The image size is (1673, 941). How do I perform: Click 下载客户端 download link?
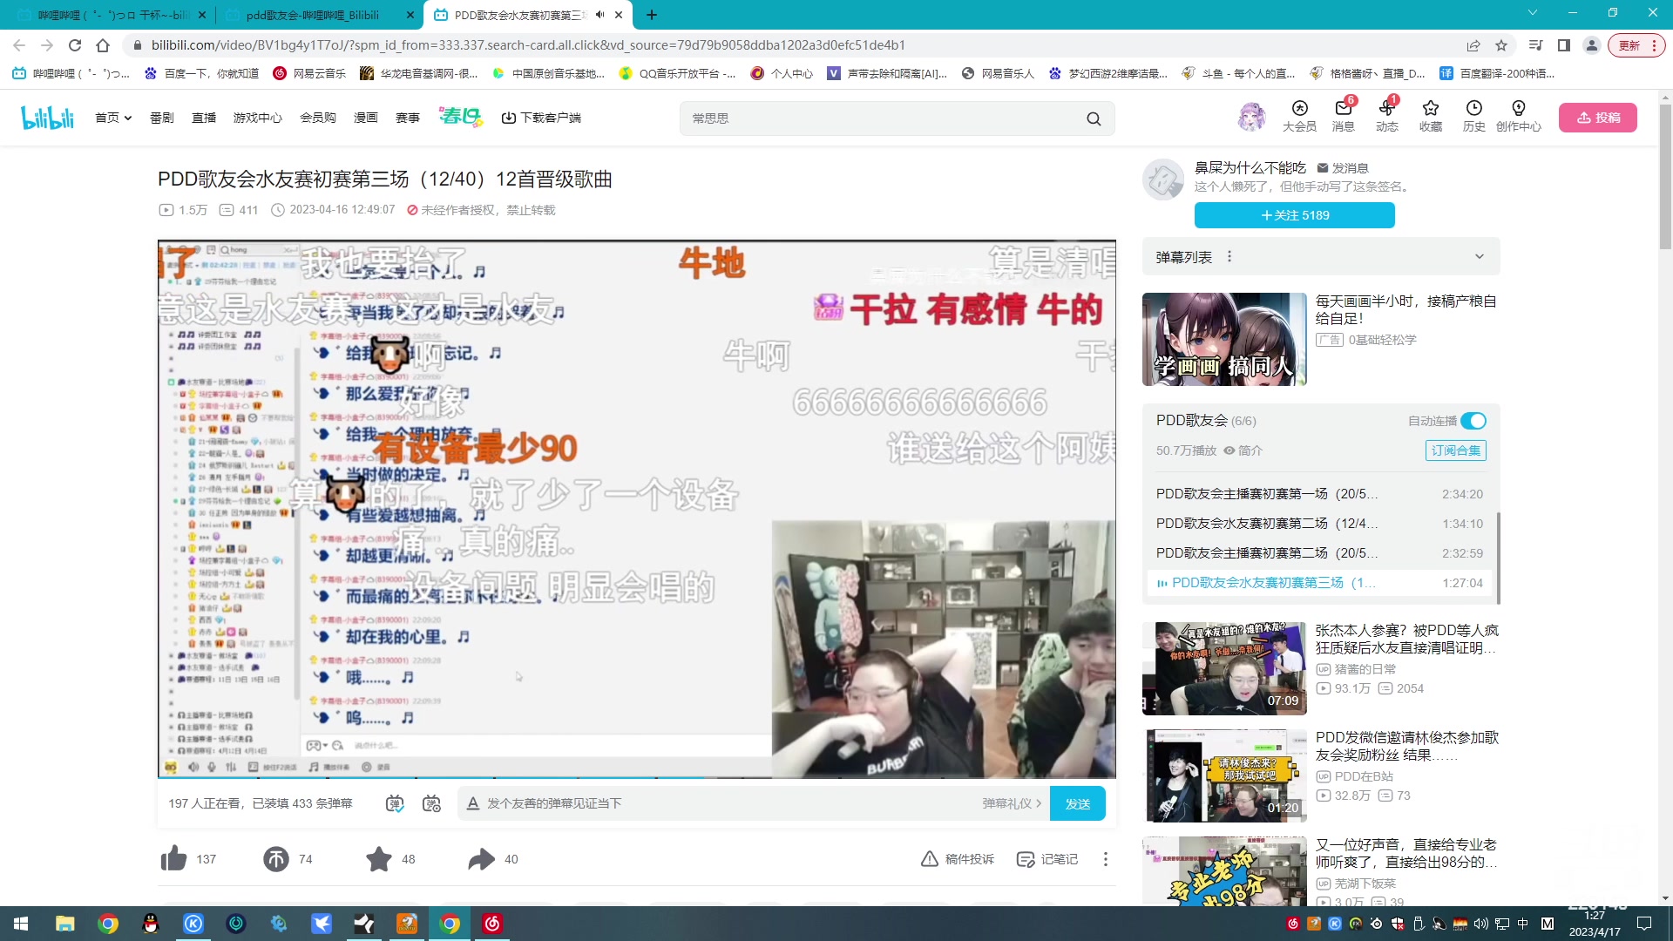pyautogui.click(x=541, y=118)
